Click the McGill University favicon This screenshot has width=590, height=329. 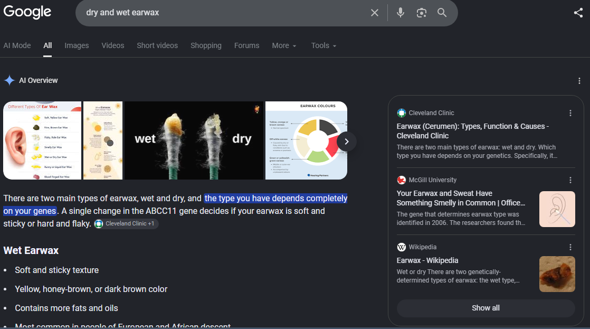click(402, 180)
